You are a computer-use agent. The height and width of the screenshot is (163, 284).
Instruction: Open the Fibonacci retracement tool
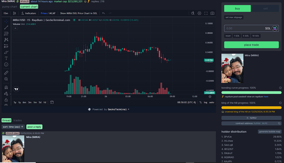click(x=6, y=34)
